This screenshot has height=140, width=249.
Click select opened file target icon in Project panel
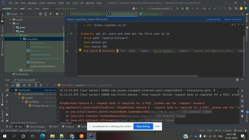[40, 14]
